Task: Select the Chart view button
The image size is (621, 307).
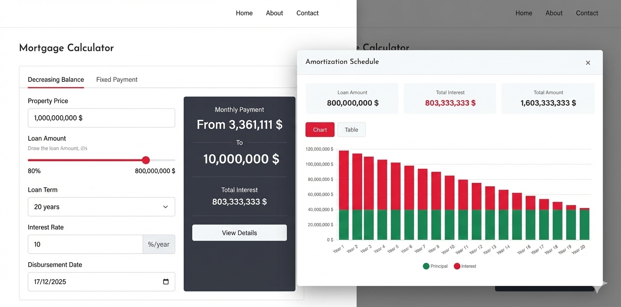Action: click(x=320, y=130)
